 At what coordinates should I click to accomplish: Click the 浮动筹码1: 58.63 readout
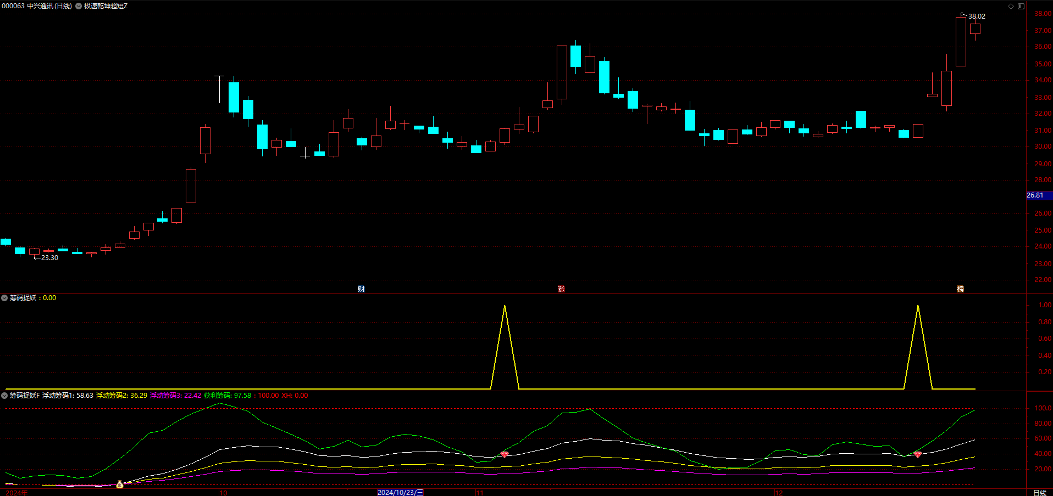[x=68, y=396]
